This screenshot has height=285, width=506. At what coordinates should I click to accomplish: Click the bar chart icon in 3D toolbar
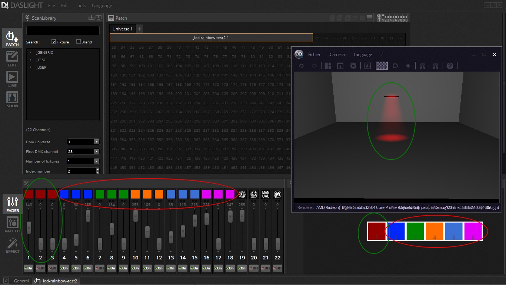pos(368,66)
